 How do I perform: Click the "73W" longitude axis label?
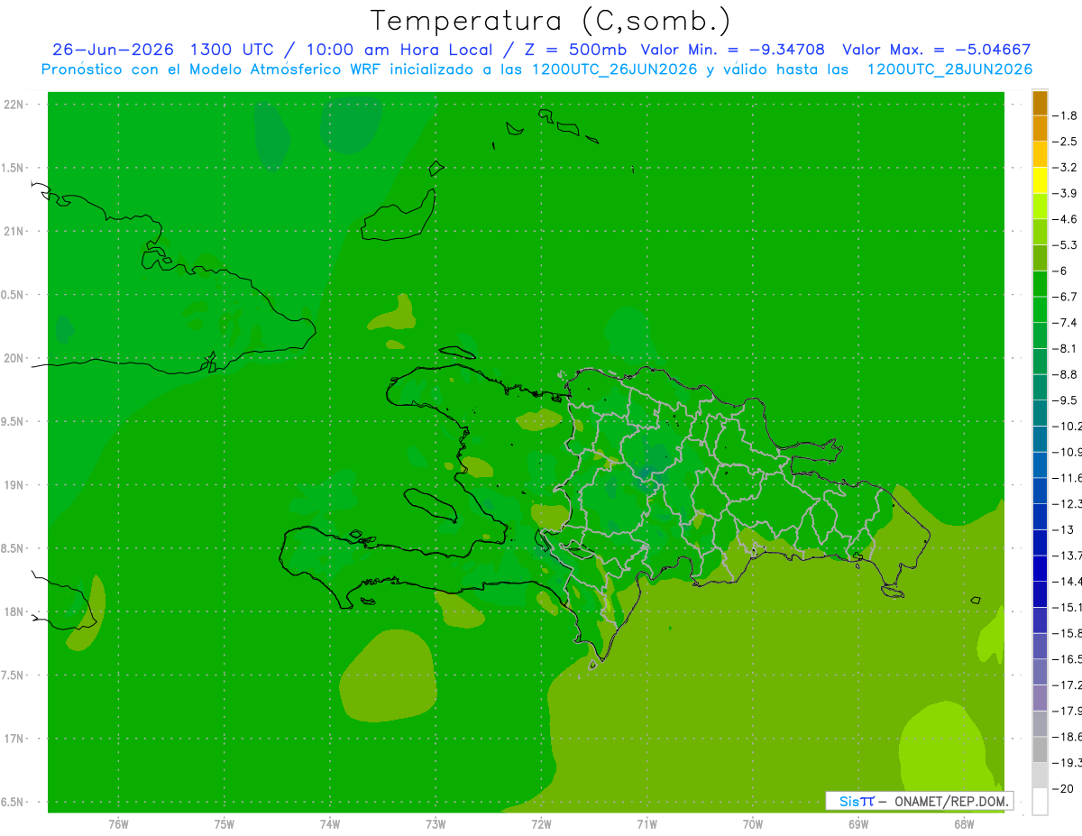(x=436, y=823)
